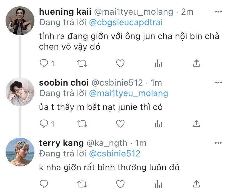Open soobin choi's profile picture
The height and width of the screenshot is (193, 230).
20,91
